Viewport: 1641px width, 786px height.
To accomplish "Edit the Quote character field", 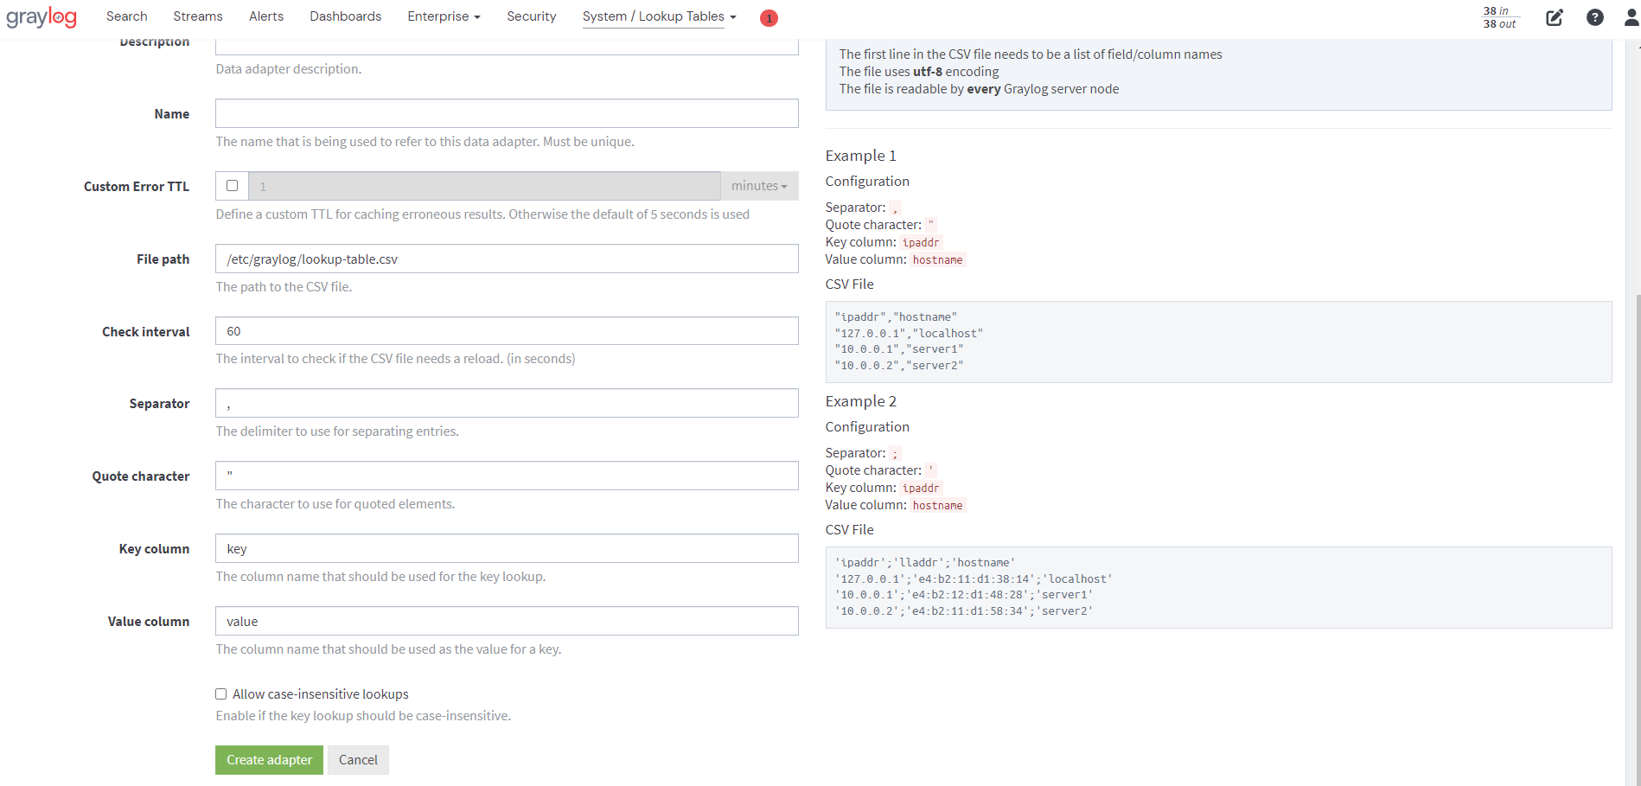I will [507, 476].
